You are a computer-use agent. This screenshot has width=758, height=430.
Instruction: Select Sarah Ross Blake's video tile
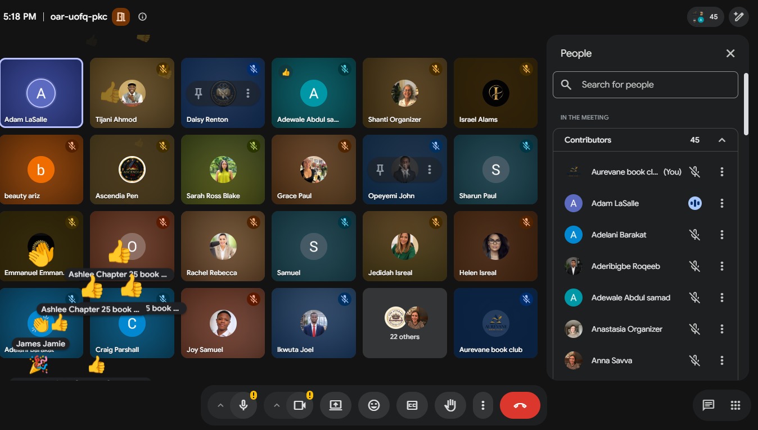223,170
